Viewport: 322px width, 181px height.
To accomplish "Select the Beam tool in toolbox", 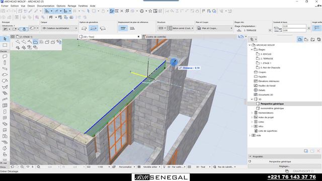I will tap(5, 68).
